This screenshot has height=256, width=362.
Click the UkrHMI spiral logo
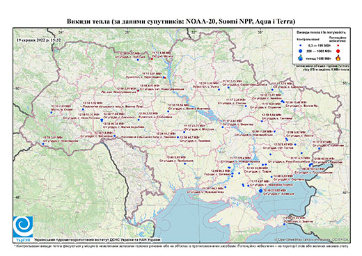point(23,227)
